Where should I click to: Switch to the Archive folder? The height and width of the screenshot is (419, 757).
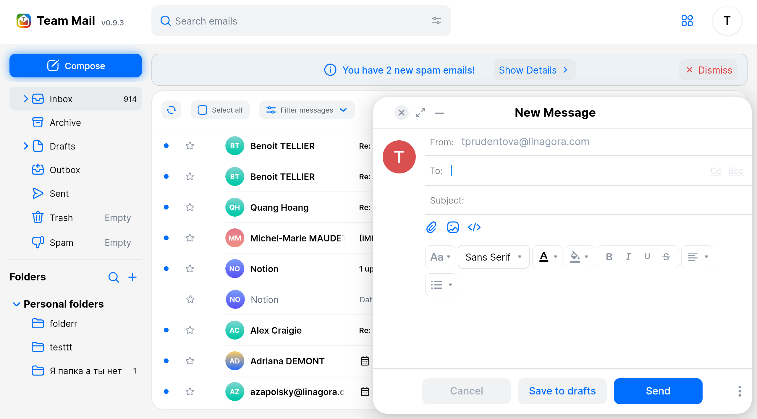[65, 122]
